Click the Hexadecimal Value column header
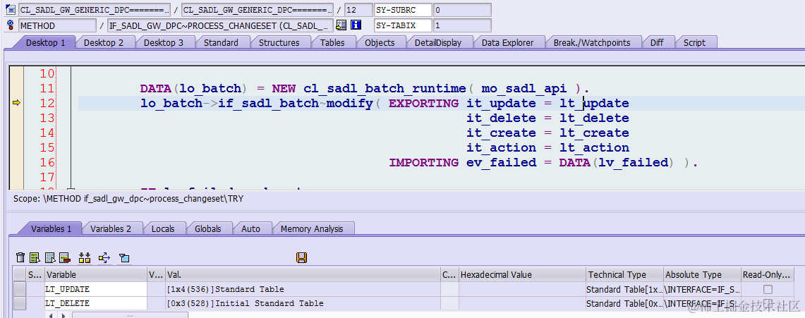Viewport: 805px width, 318px height. [522, 275]
